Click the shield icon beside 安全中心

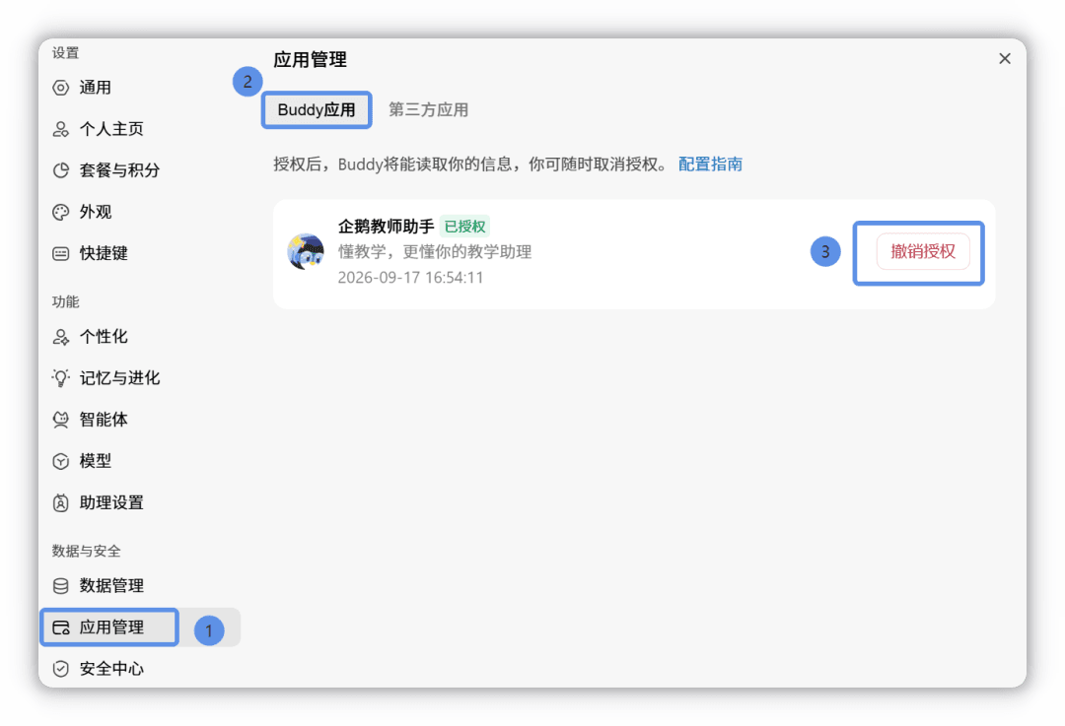(x=60, y=669)
